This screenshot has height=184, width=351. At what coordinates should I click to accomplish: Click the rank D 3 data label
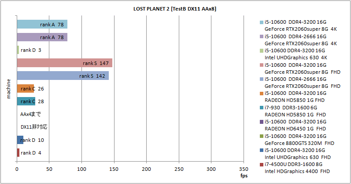click(31, 50)
